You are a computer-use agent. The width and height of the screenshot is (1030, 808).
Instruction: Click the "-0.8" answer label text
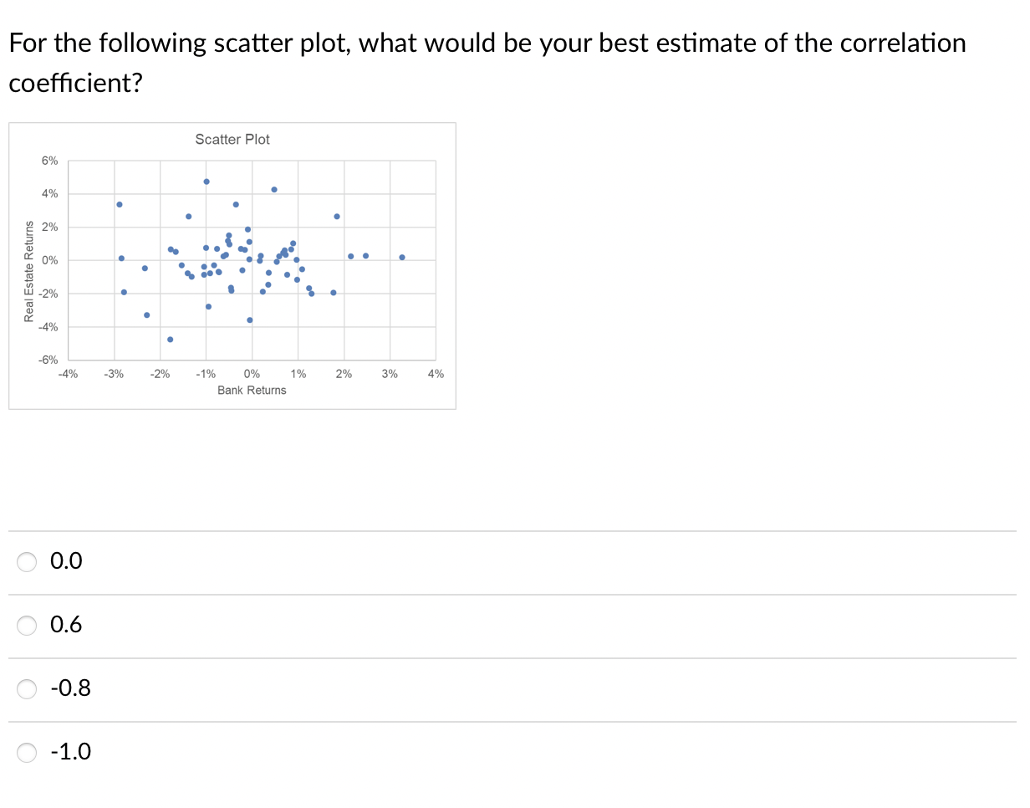point(71,688)
